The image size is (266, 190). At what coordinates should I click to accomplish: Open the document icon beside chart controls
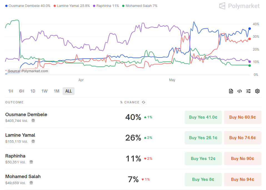231,91
